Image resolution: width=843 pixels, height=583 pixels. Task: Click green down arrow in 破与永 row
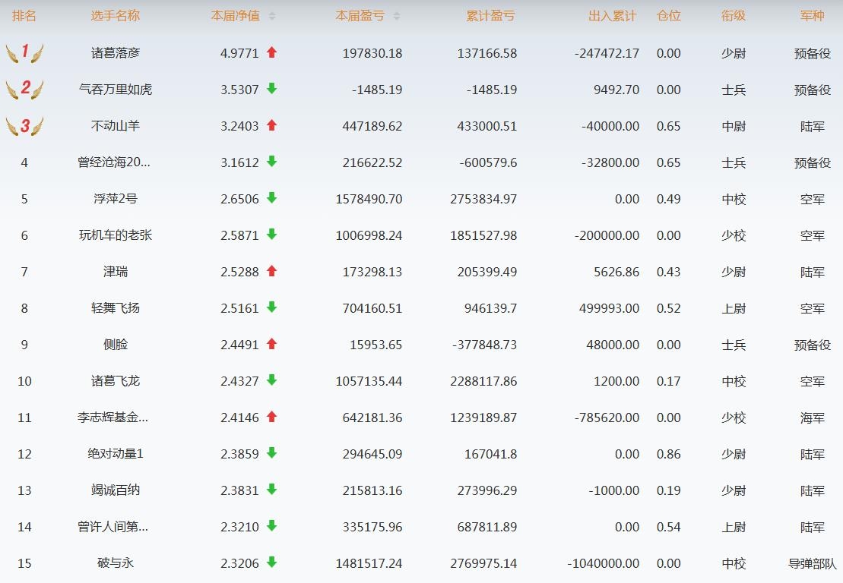click(x=272, y=563)
